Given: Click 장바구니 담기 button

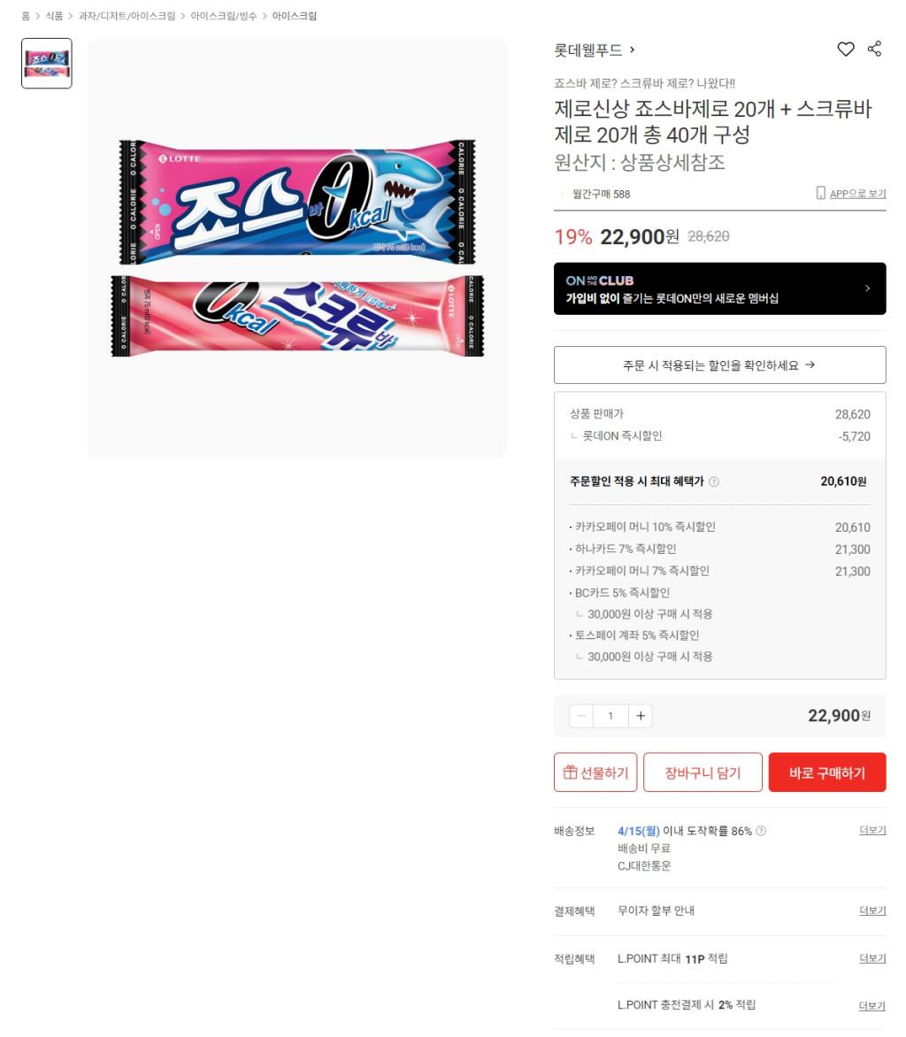Looking at the screenshot, I should 703,772.
